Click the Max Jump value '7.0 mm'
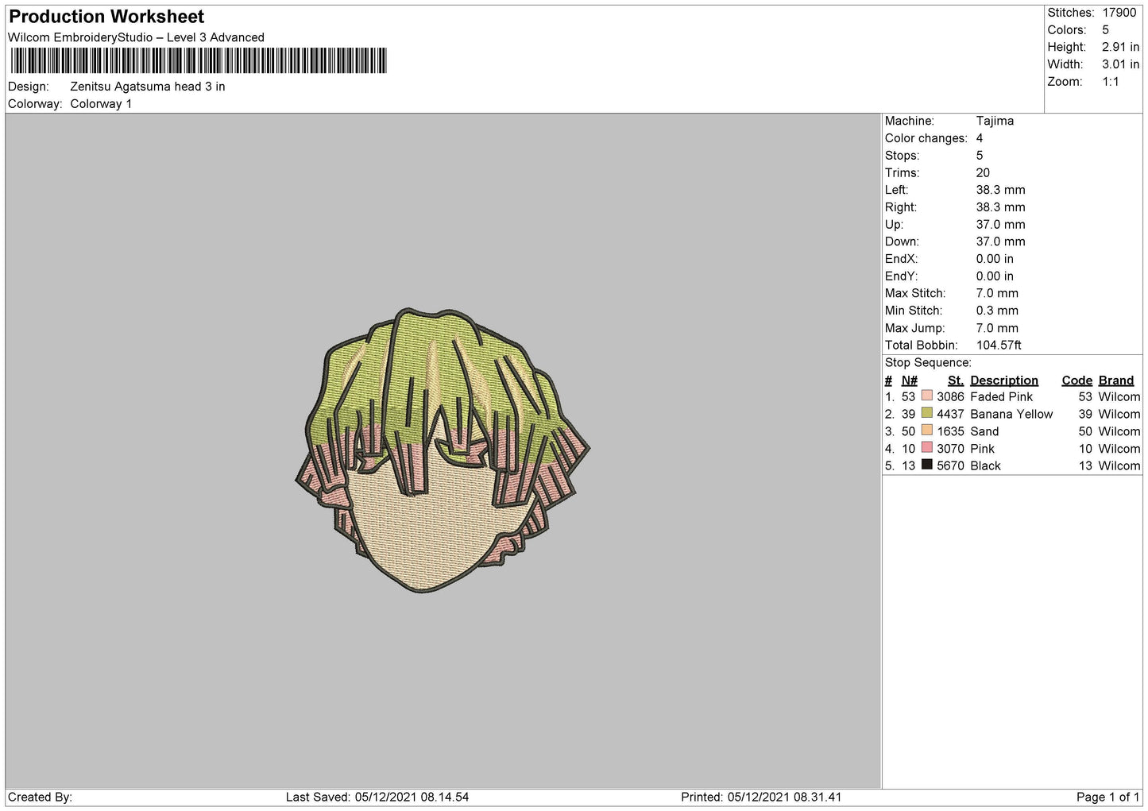Screen dimensions: 1148x811 [x=997, y=328]
